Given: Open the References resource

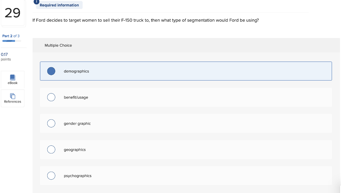Looking at the screenshot, I should 12,98.
